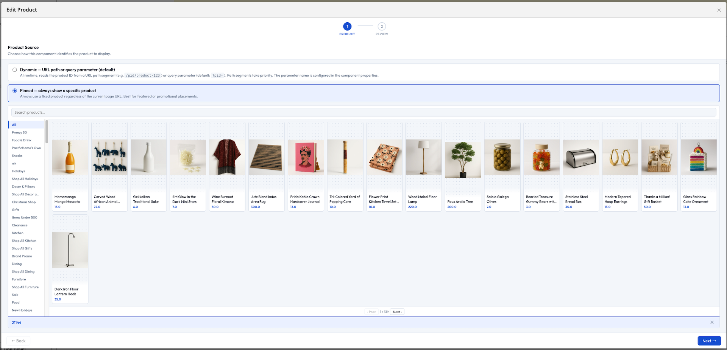Click the Search products input field
Screen dimensions: 727x350
click(x=363, y=112)
